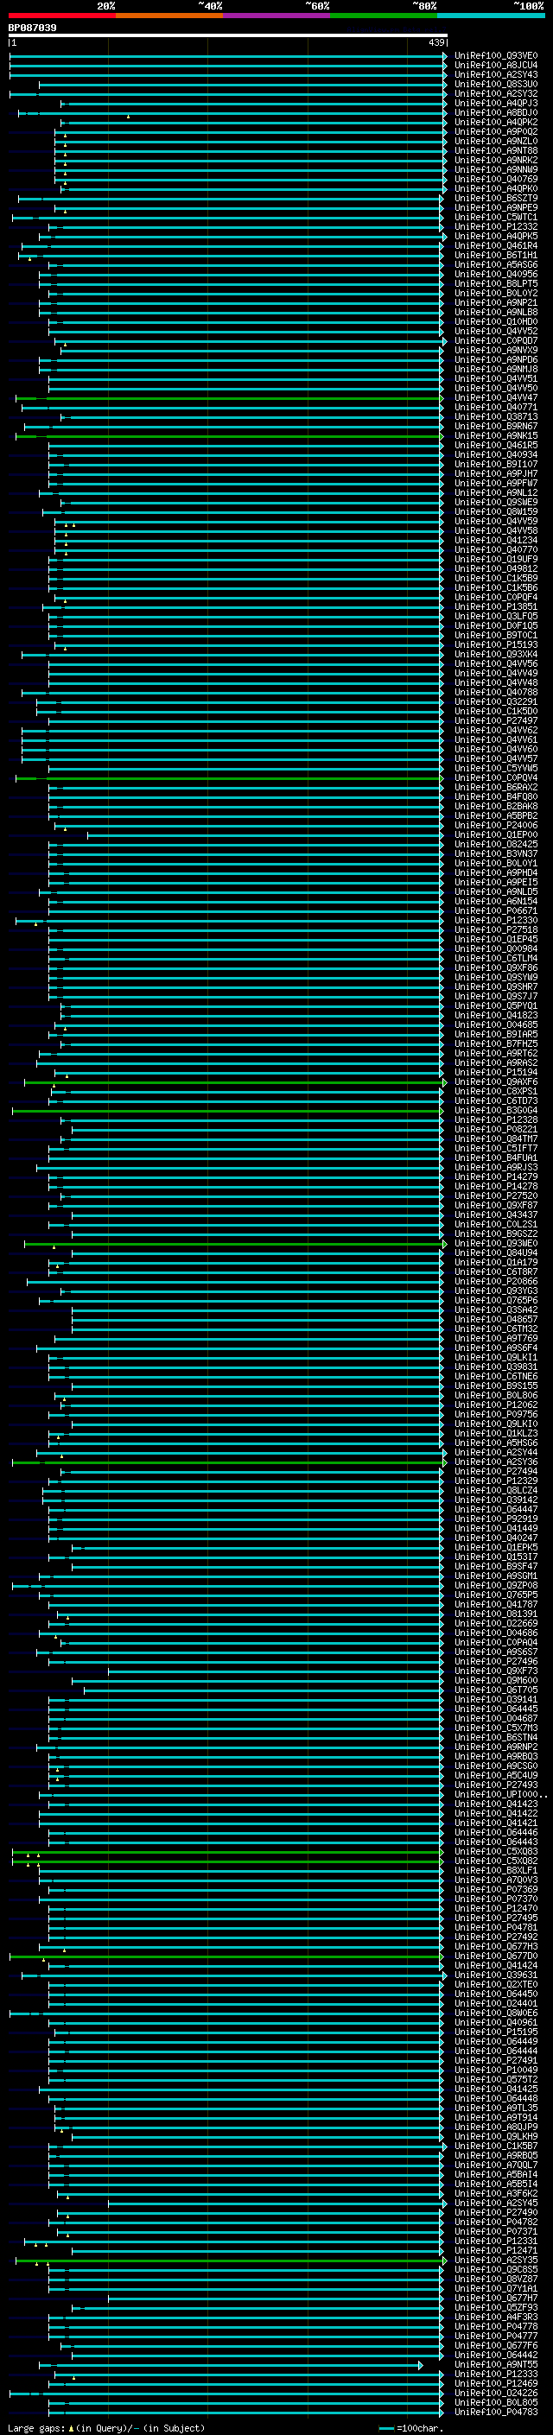
Task: Open hit UniRef100_Q43437
Action: (x=496, y=1214)
